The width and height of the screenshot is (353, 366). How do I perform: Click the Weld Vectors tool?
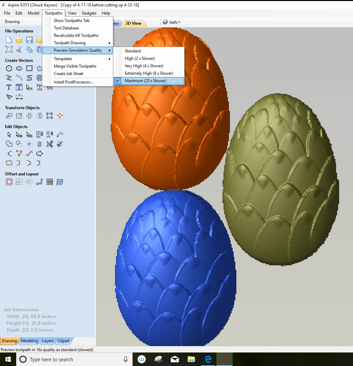9,144
